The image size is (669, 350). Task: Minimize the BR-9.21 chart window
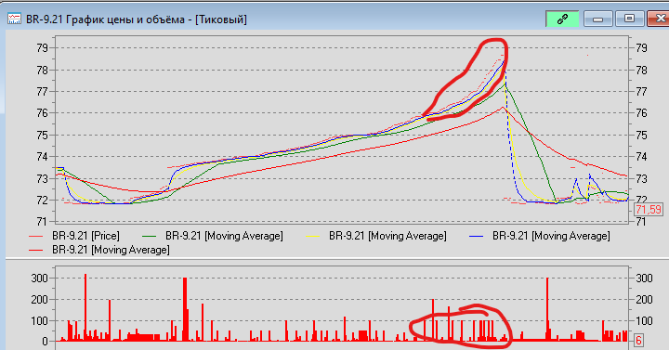pyautogui.click(x=597, y=19)
